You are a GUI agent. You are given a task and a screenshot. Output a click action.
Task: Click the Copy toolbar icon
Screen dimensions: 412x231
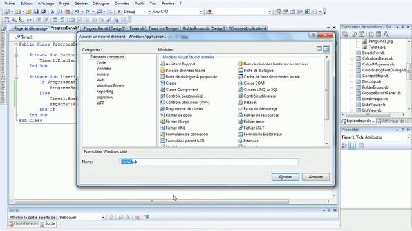60,12
